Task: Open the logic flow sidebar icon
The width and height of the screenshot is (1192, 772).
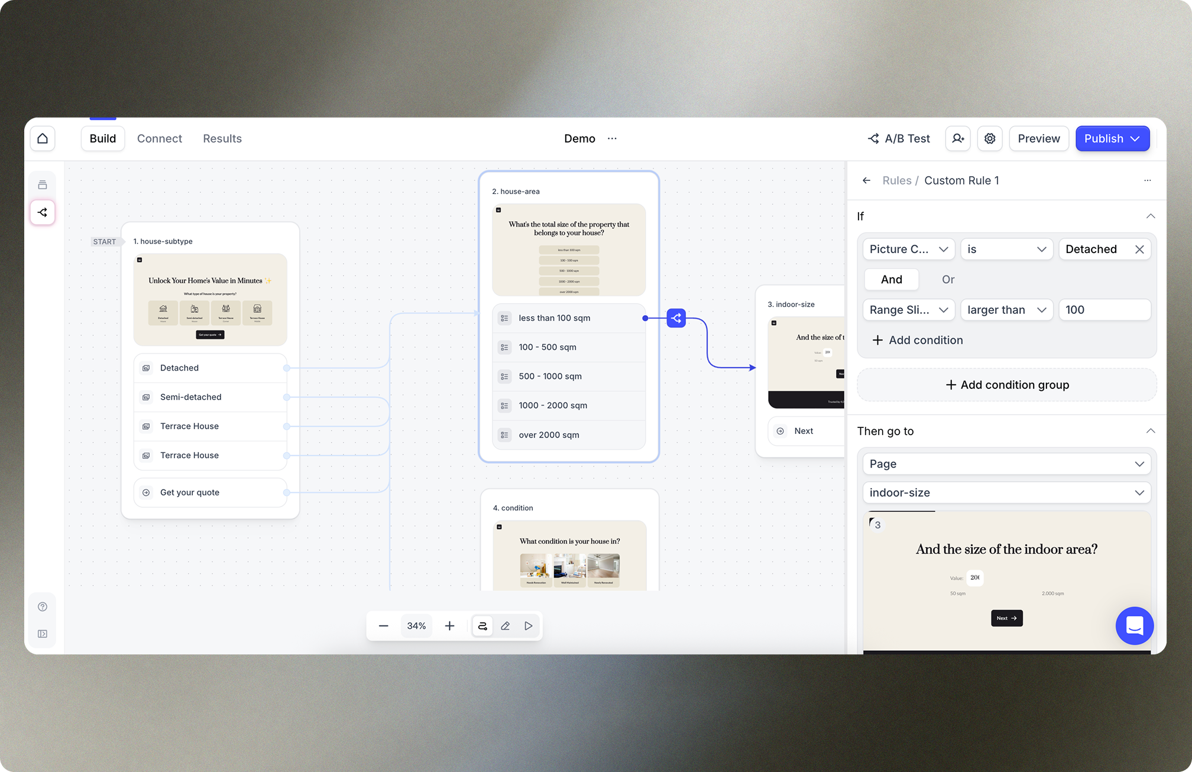Action: tap(43, 212)
